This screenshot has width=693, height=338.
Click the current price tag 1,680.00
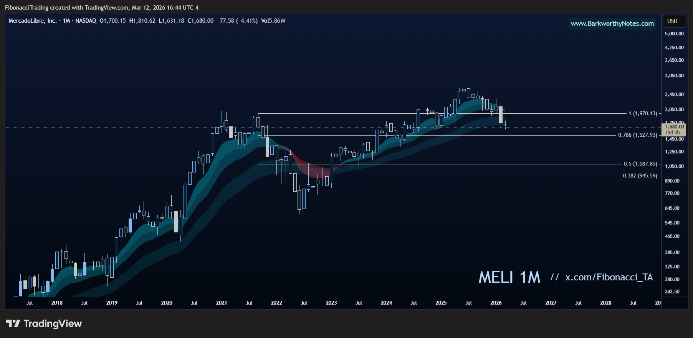click(x=675, y=127)
